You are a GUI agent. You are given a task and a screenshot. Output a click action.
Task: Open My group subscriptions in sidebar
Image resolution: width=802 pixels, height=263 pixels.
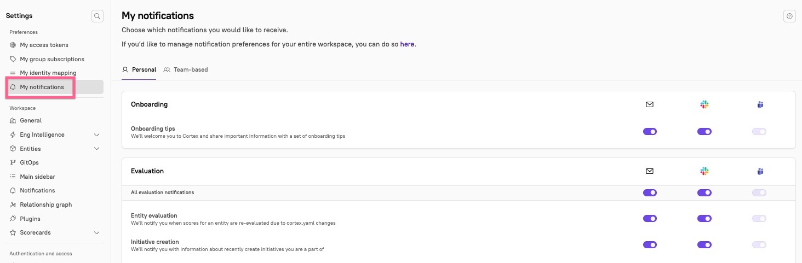[51, 59]
